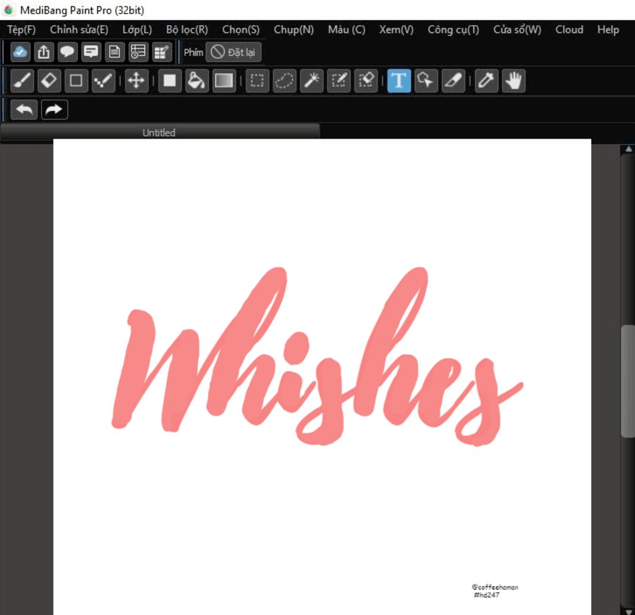Click the scrollbar up arrow
Image resolution: width=635 pixels, height=615 pixels.
[628, 149]
